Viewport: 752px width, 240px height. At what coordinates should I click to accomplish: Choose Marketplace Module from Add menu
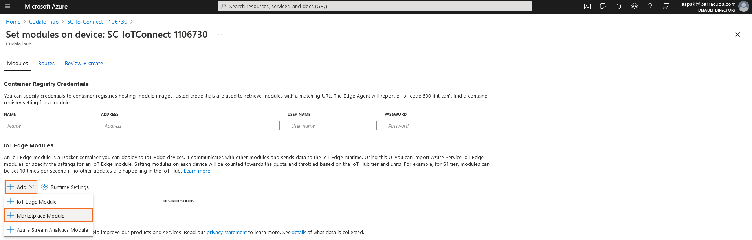[49, 215]
